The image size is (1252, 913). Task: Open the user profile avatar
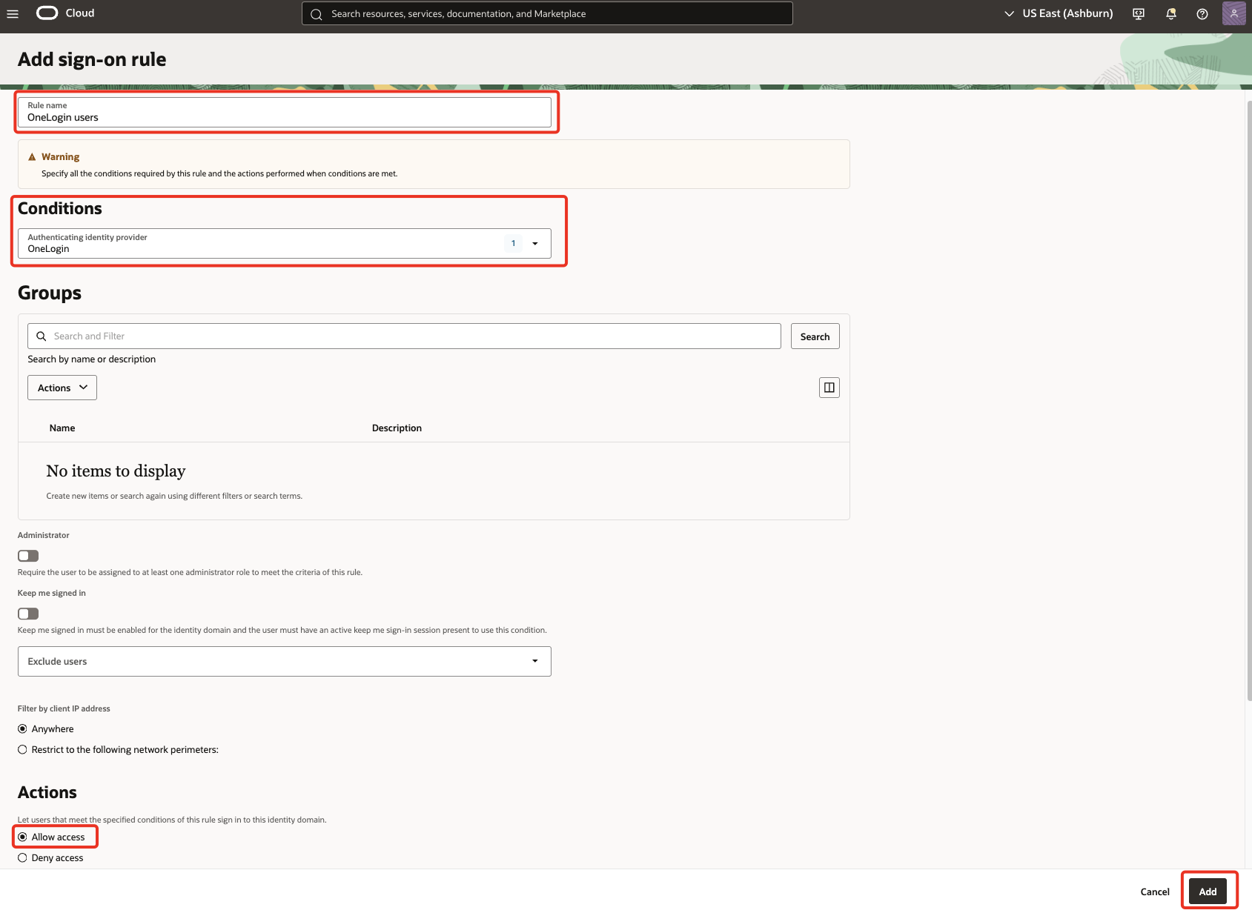click(1233, 13)
